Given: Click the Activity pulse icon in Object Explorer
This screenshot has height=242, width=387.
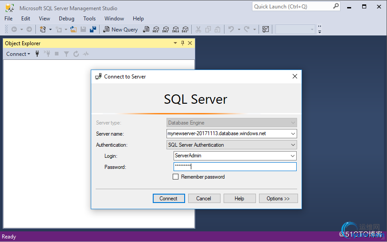Looking at the screenshot, I should coord(86,54).
